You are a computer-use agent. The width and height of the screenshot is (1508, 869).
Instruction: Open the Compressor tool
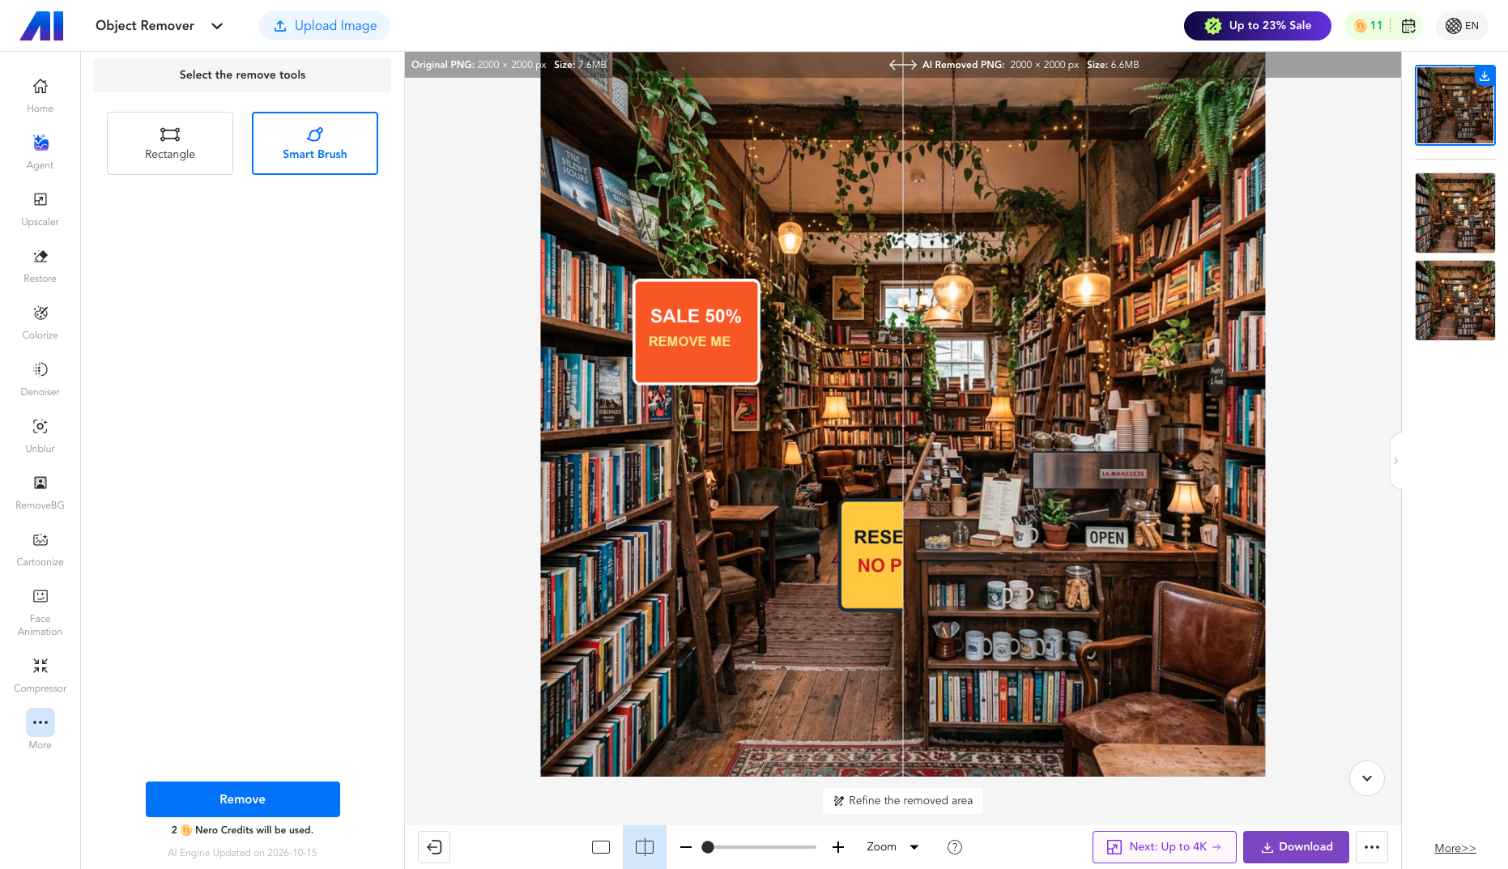[40, 675]
